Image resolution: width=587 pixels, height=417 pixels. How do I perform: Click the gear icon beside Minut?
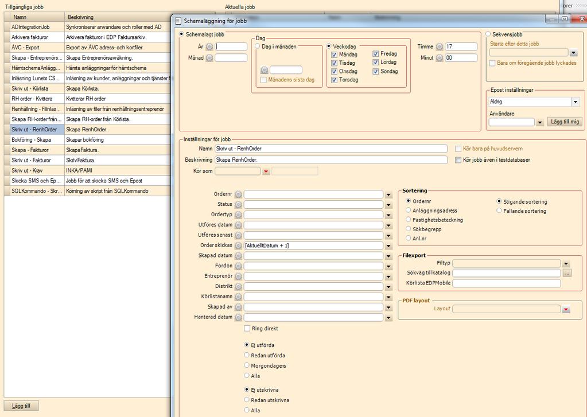[440, 58]
